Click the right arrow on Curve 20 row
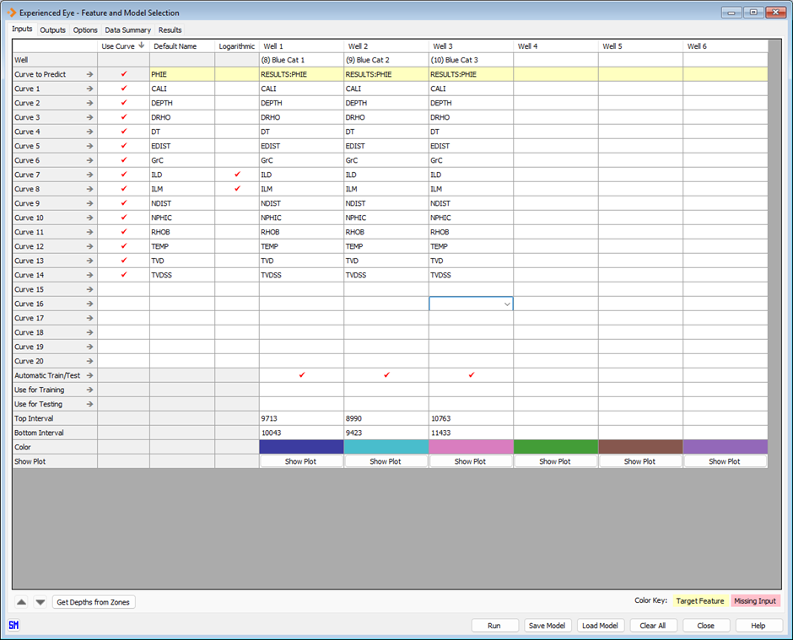This screenshot has width=793, height=640. (x=89, y=361)
